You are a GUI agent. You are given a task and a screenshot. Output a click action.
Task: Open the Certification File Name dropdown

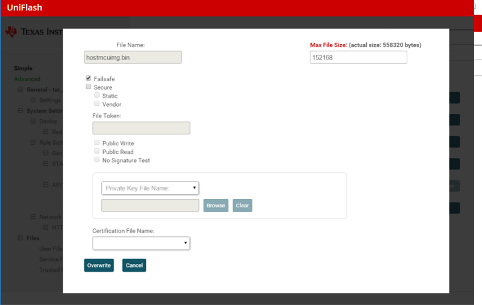click(x=141, y=243)
